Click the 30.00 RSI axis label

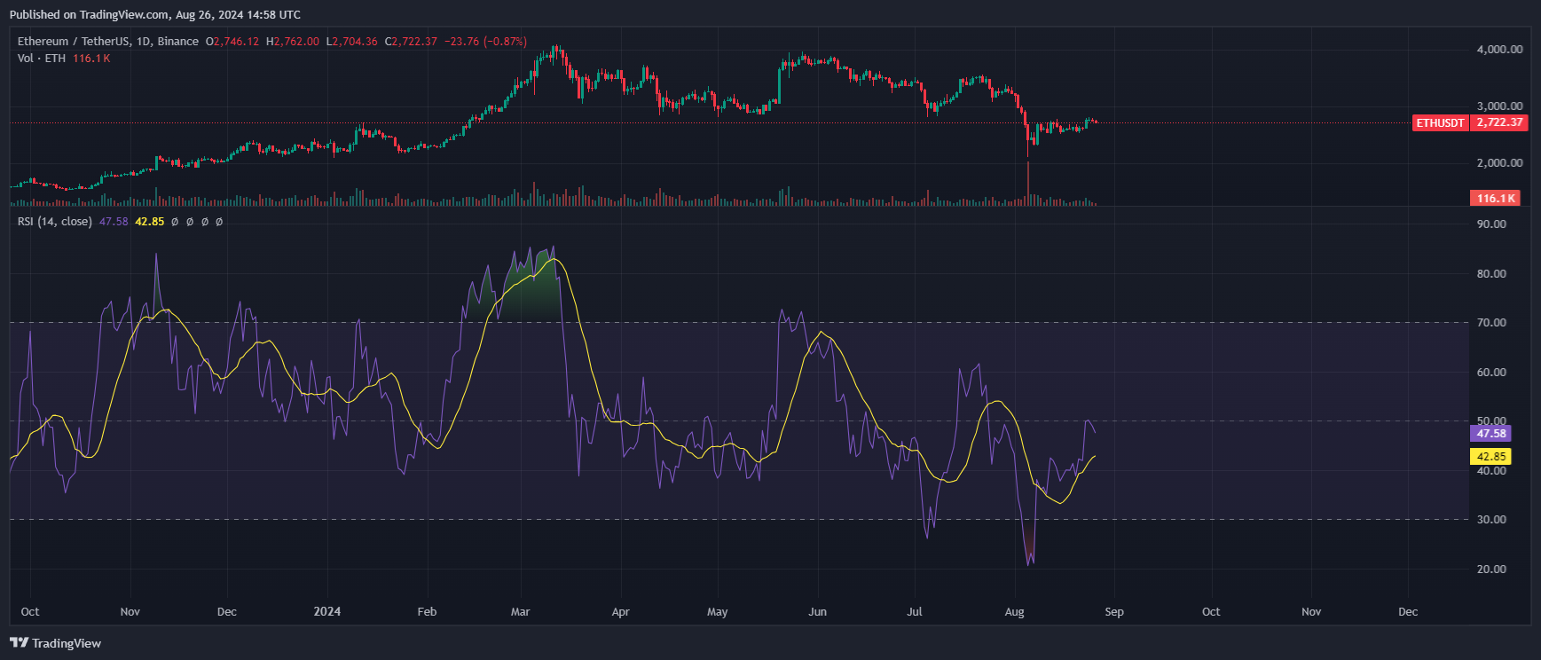click(x=1491, y=520)
